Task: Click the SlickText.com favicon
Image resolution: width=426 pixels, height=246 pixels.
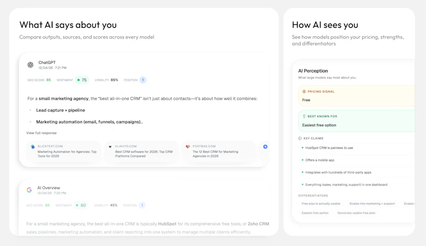Action: point(32,146)
